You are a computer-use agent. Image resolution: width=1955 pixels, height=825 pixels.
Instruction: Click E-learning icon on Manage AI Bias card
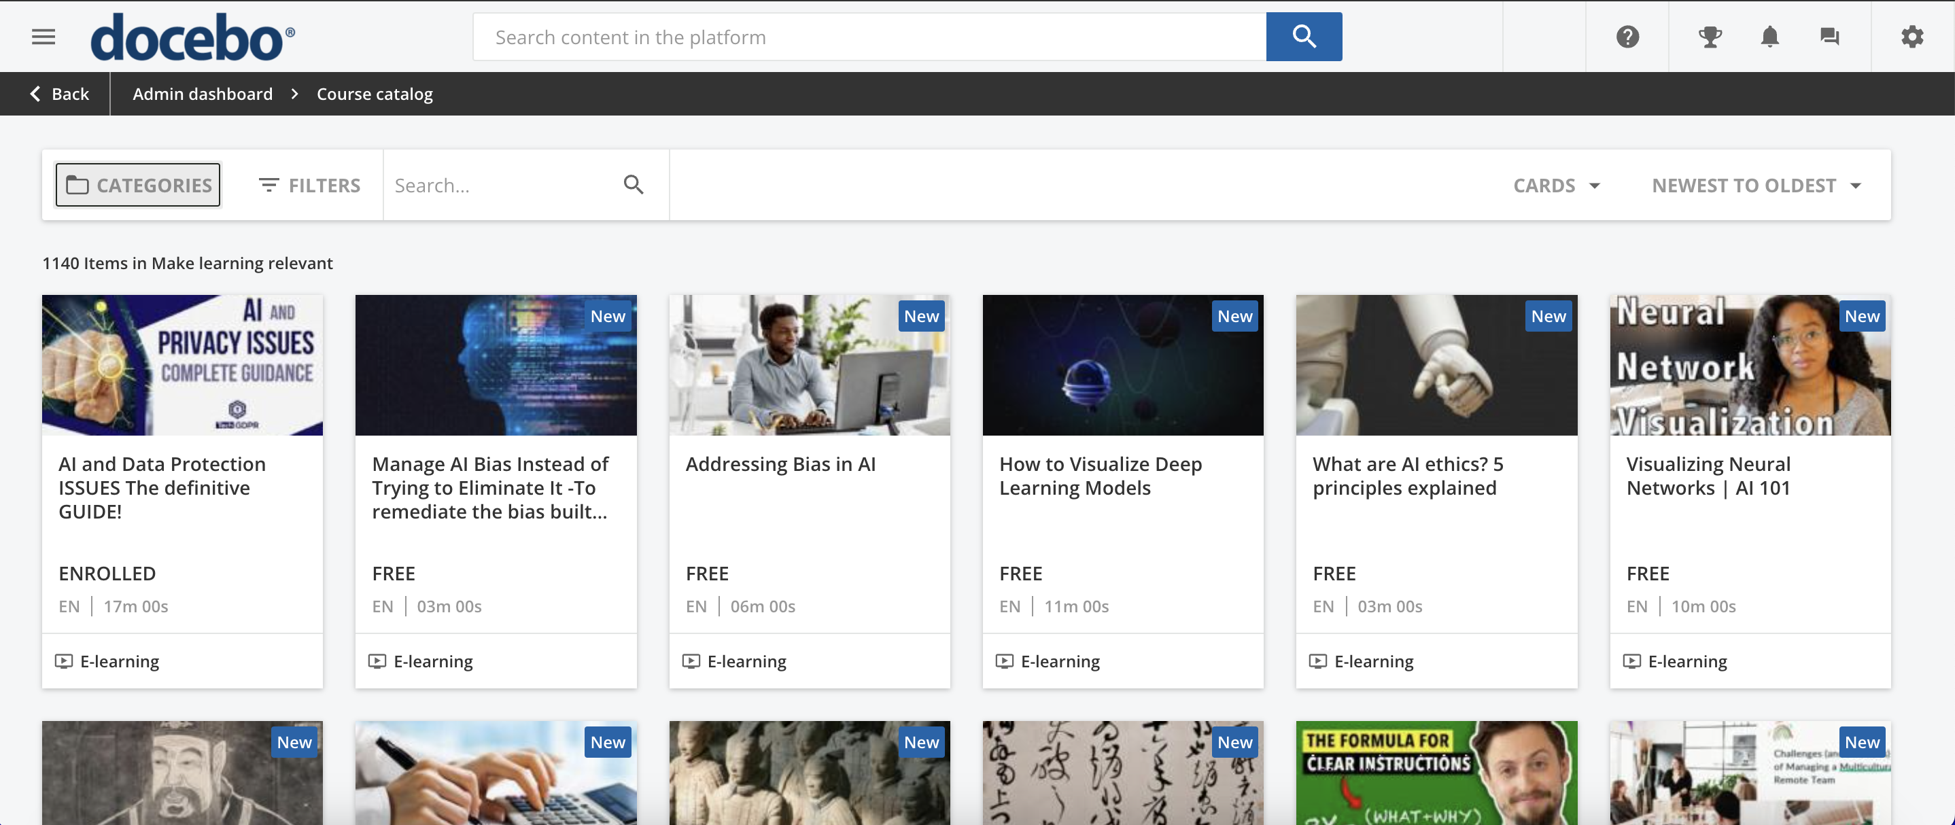(x=377, y=661)
